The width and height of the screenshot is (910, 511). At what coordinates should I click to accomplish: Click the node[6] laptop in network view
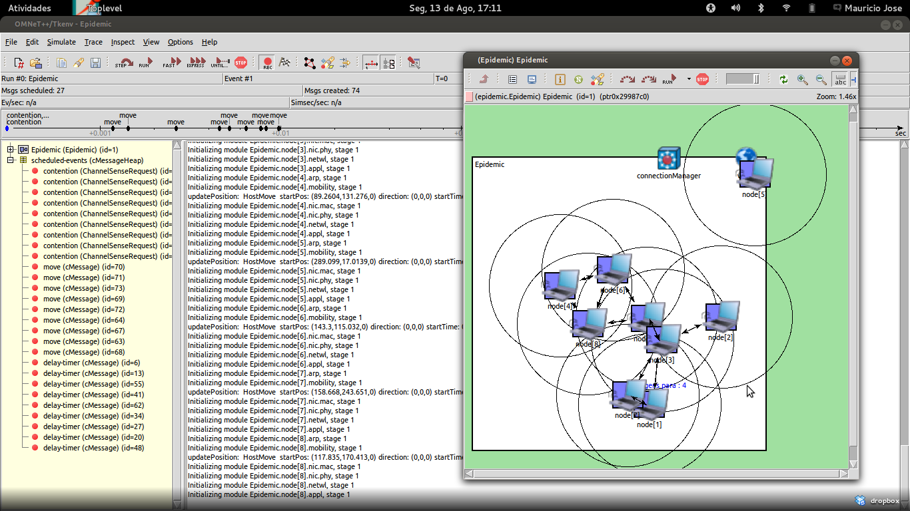pyautogui.click(x=614, y=269)
